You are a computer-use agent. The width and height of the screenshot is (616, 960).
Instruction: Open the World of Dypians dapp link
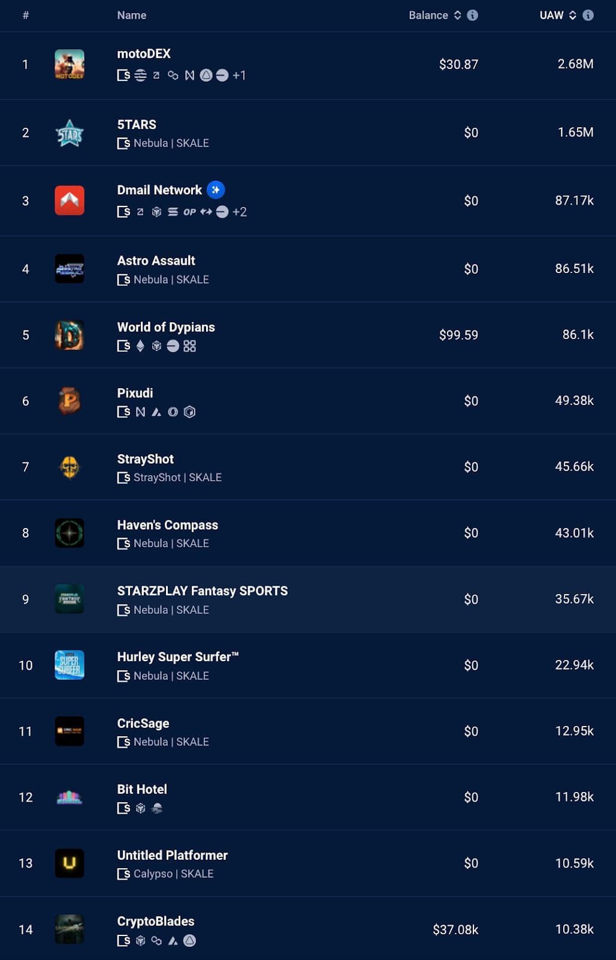pyautogui.click(x=166, y=327)
